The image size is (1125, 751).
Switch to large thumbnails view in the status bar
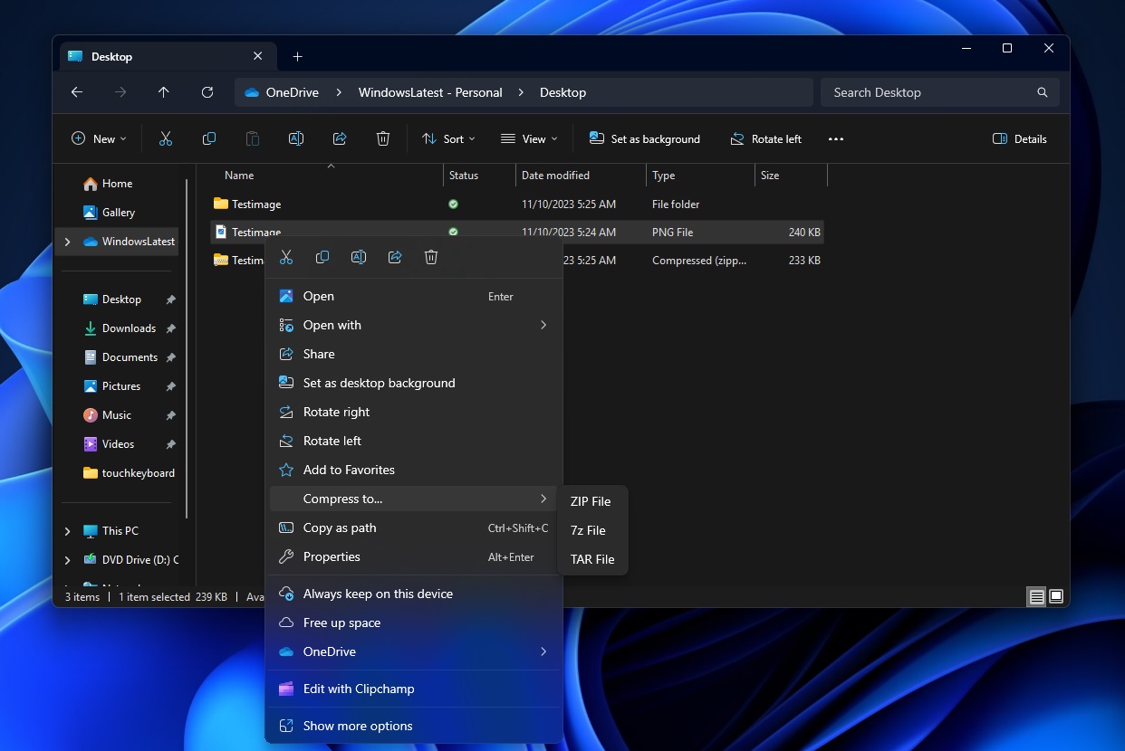pos(1056,597)
